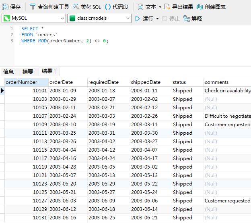Select orderNumber cell 10103
The width and height of the screenshot is (251, 223).
tap(27, 99)
